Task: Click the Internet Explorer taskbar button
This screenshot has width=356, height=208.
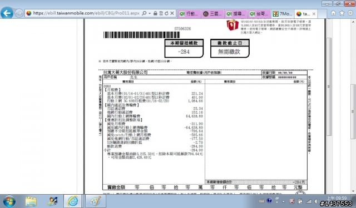Action: click(x=73, y=201)
